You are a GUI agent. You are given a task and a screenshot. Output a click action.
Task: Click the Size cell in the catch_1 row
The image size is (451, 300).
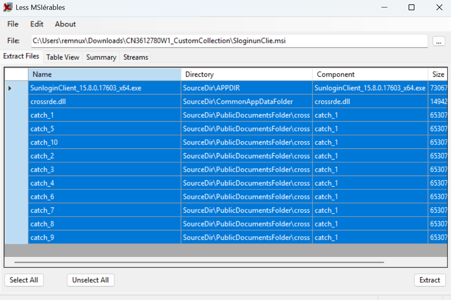tap(438, 115)
